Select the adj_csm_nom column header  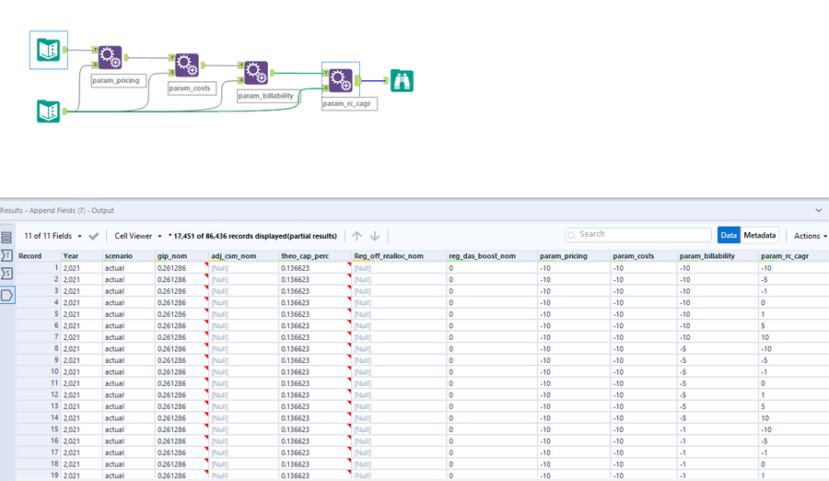(x=244, y=256)
